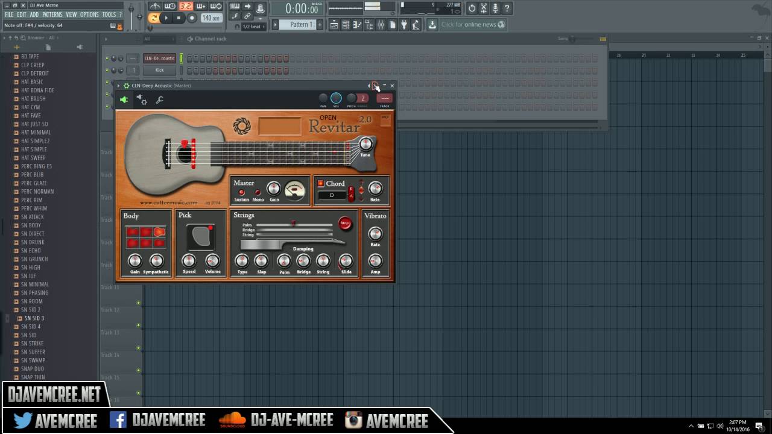Click the add pattern plus button
Image resolution: width=772 pixels, height=434 pixels.
point(320,25)
